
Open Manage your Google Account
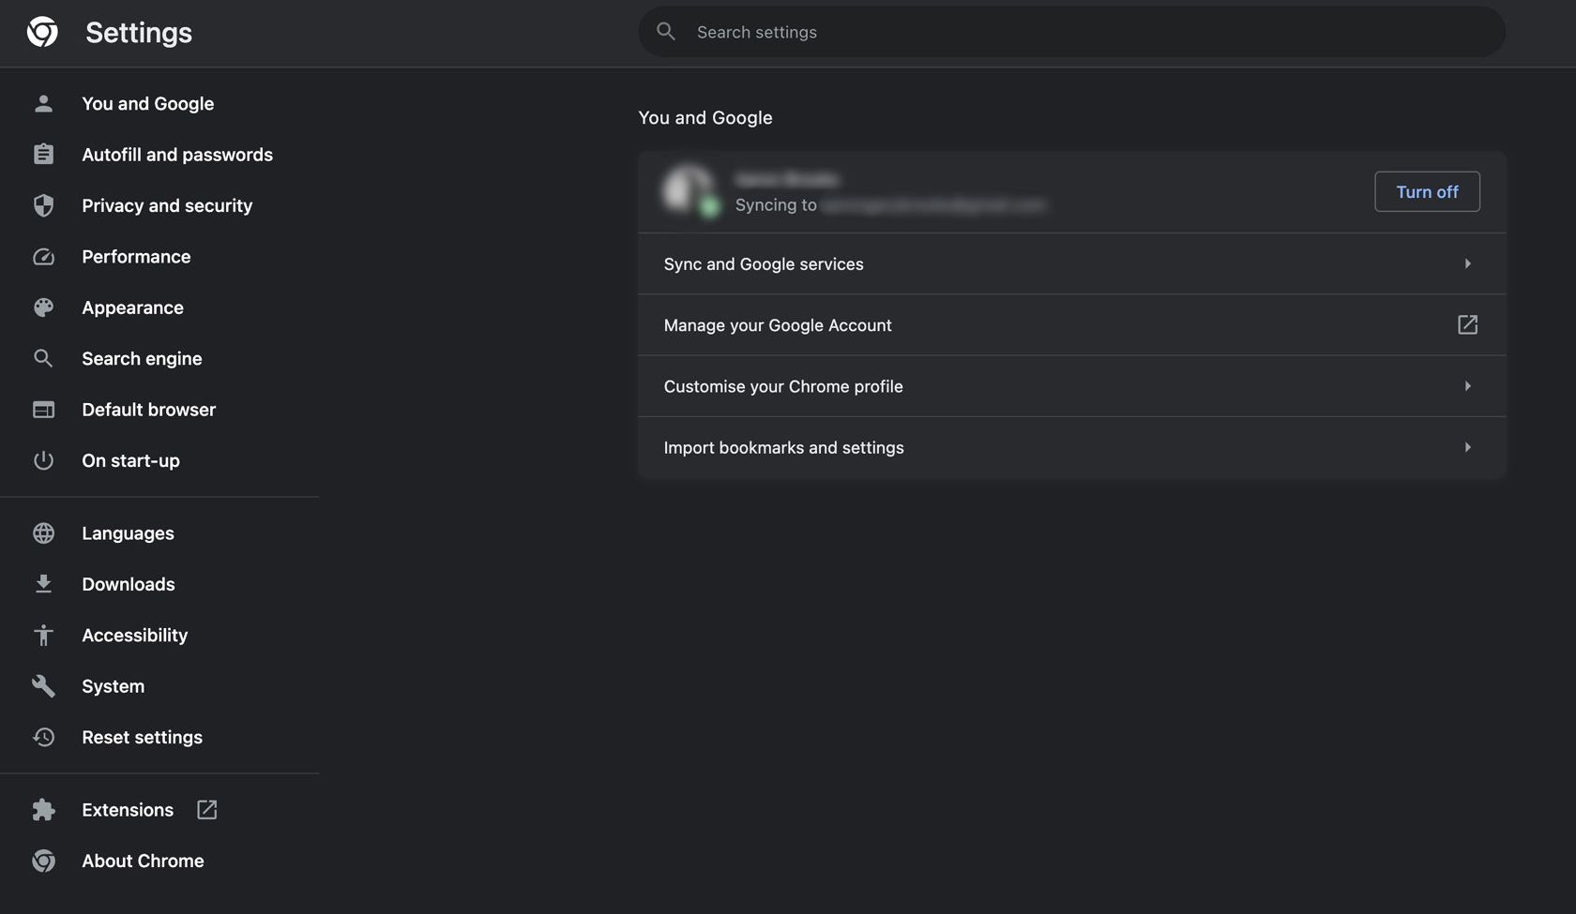[x=1071, y=324]
